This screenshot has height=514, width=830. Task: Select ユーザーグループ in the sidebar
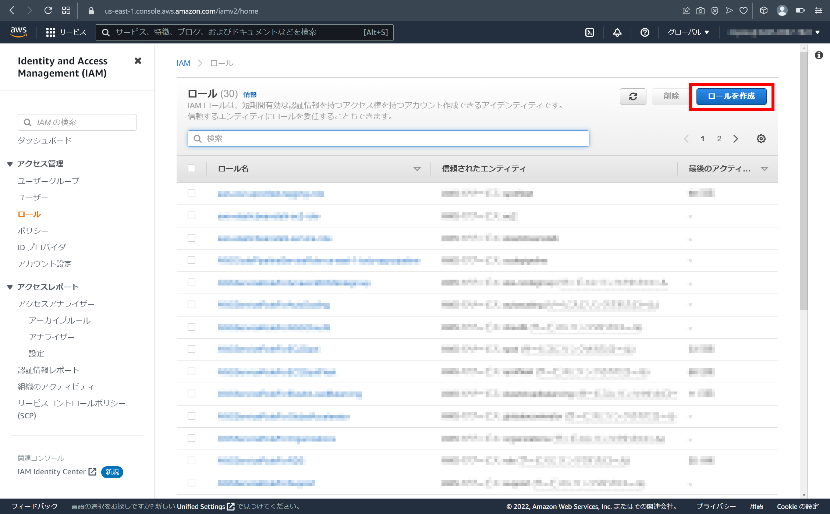point(48,180)
